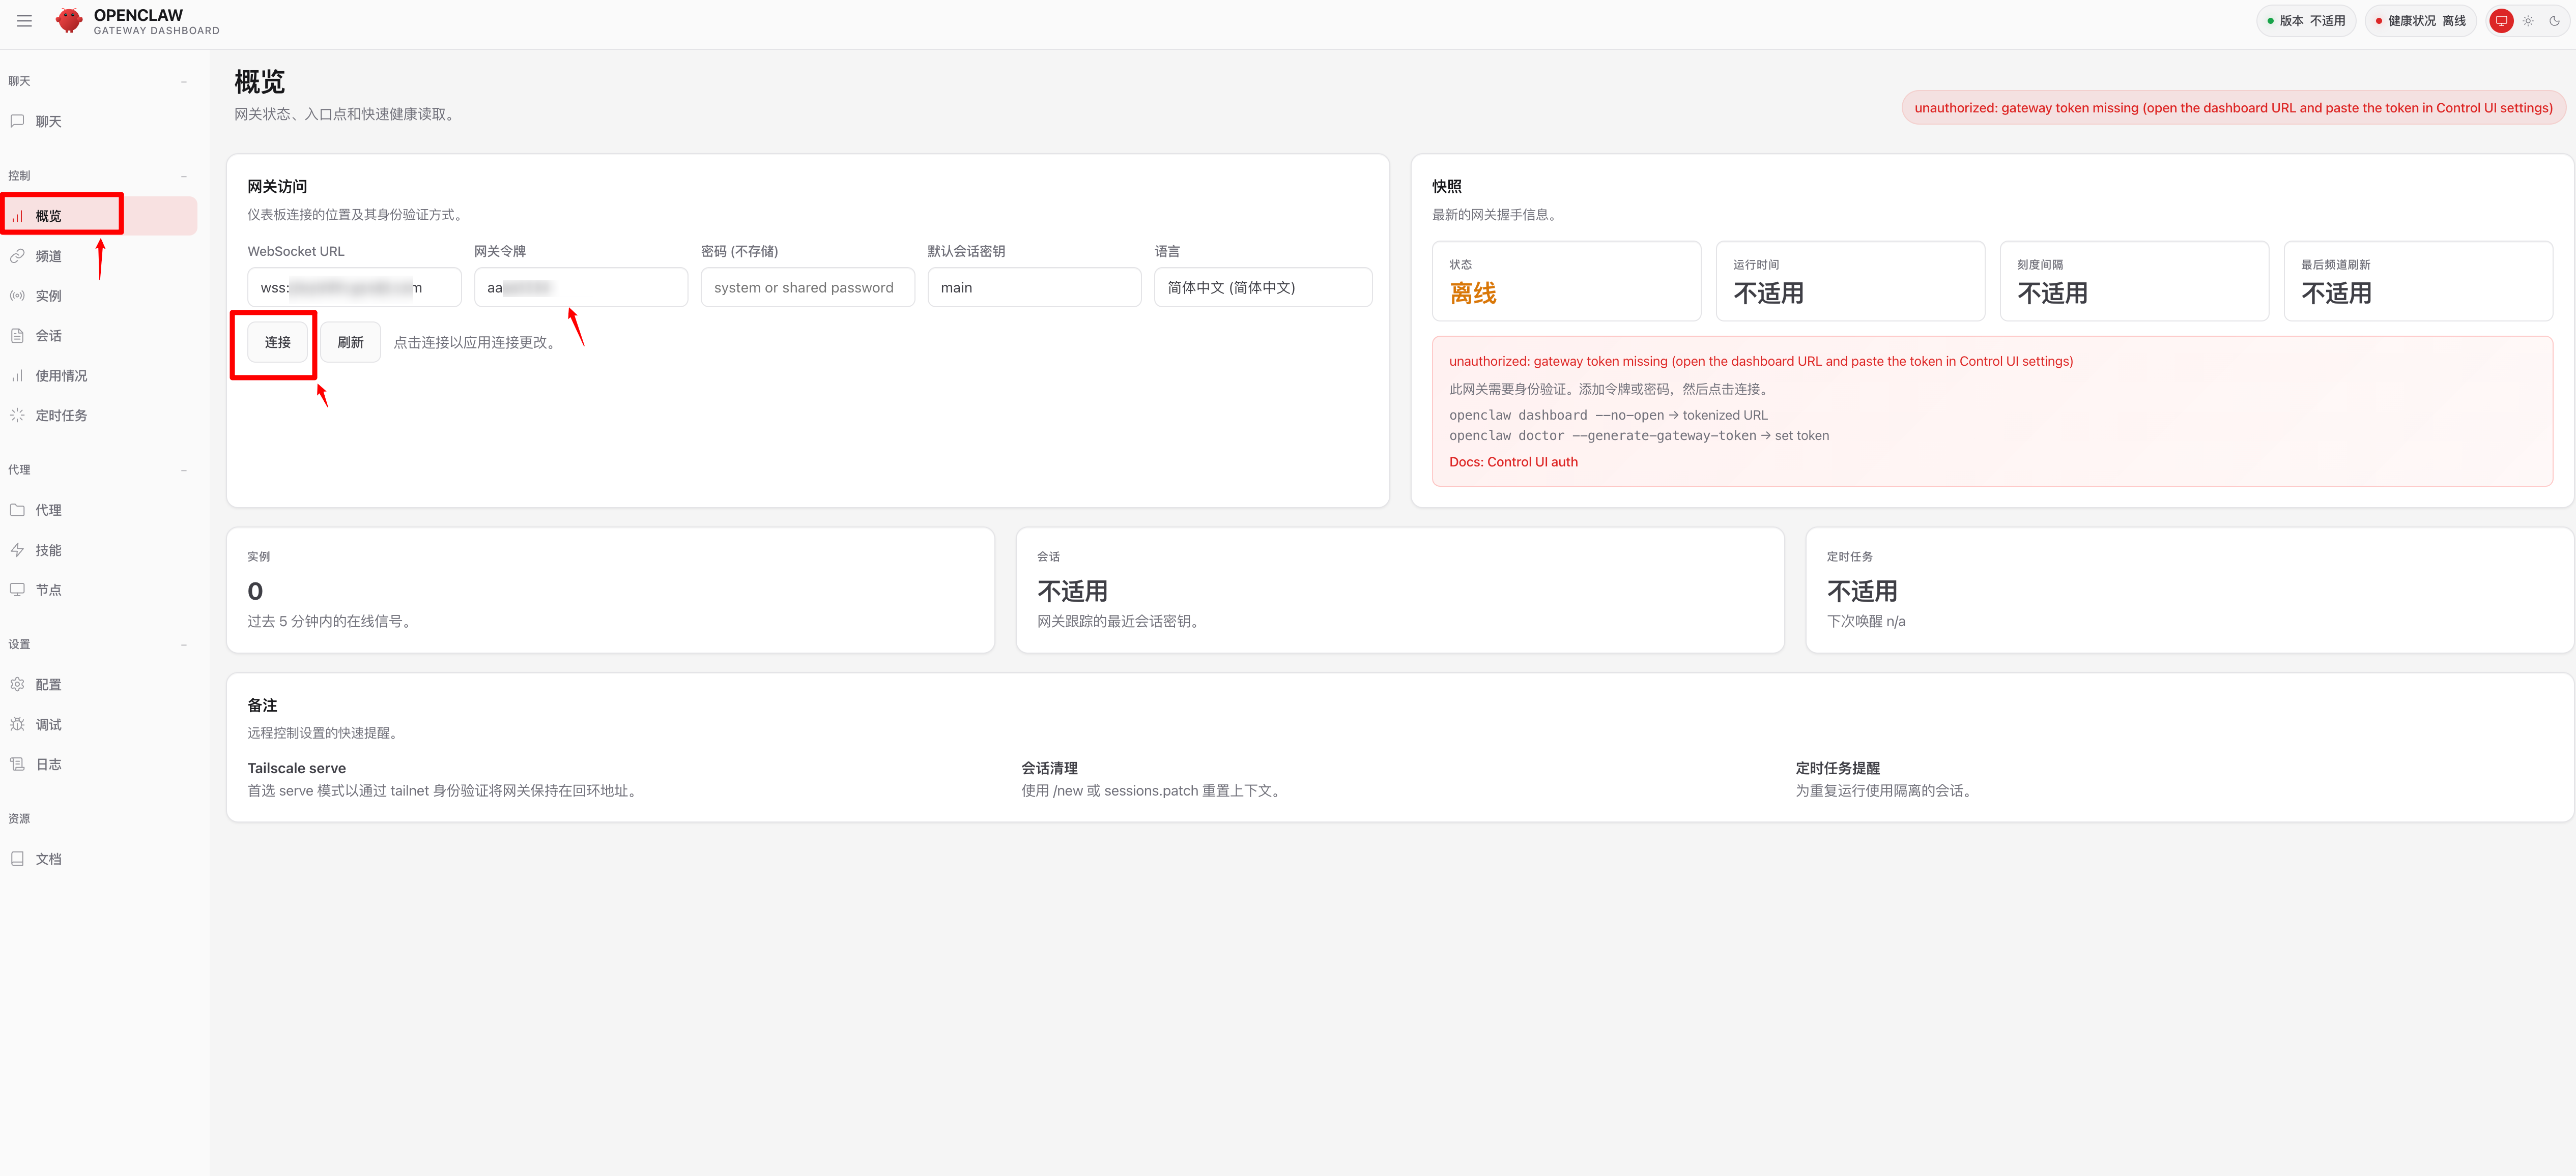This screenshot has height=1176, width=2576.
Task: Open 实例 instances broadcast icon in sidebar
Action: 17,296
